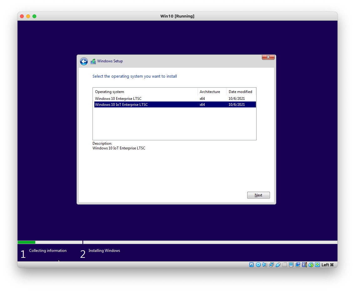Click the hard disk activity status icon
The height and width of the screenshot is (291, 355).
point(251,265)
